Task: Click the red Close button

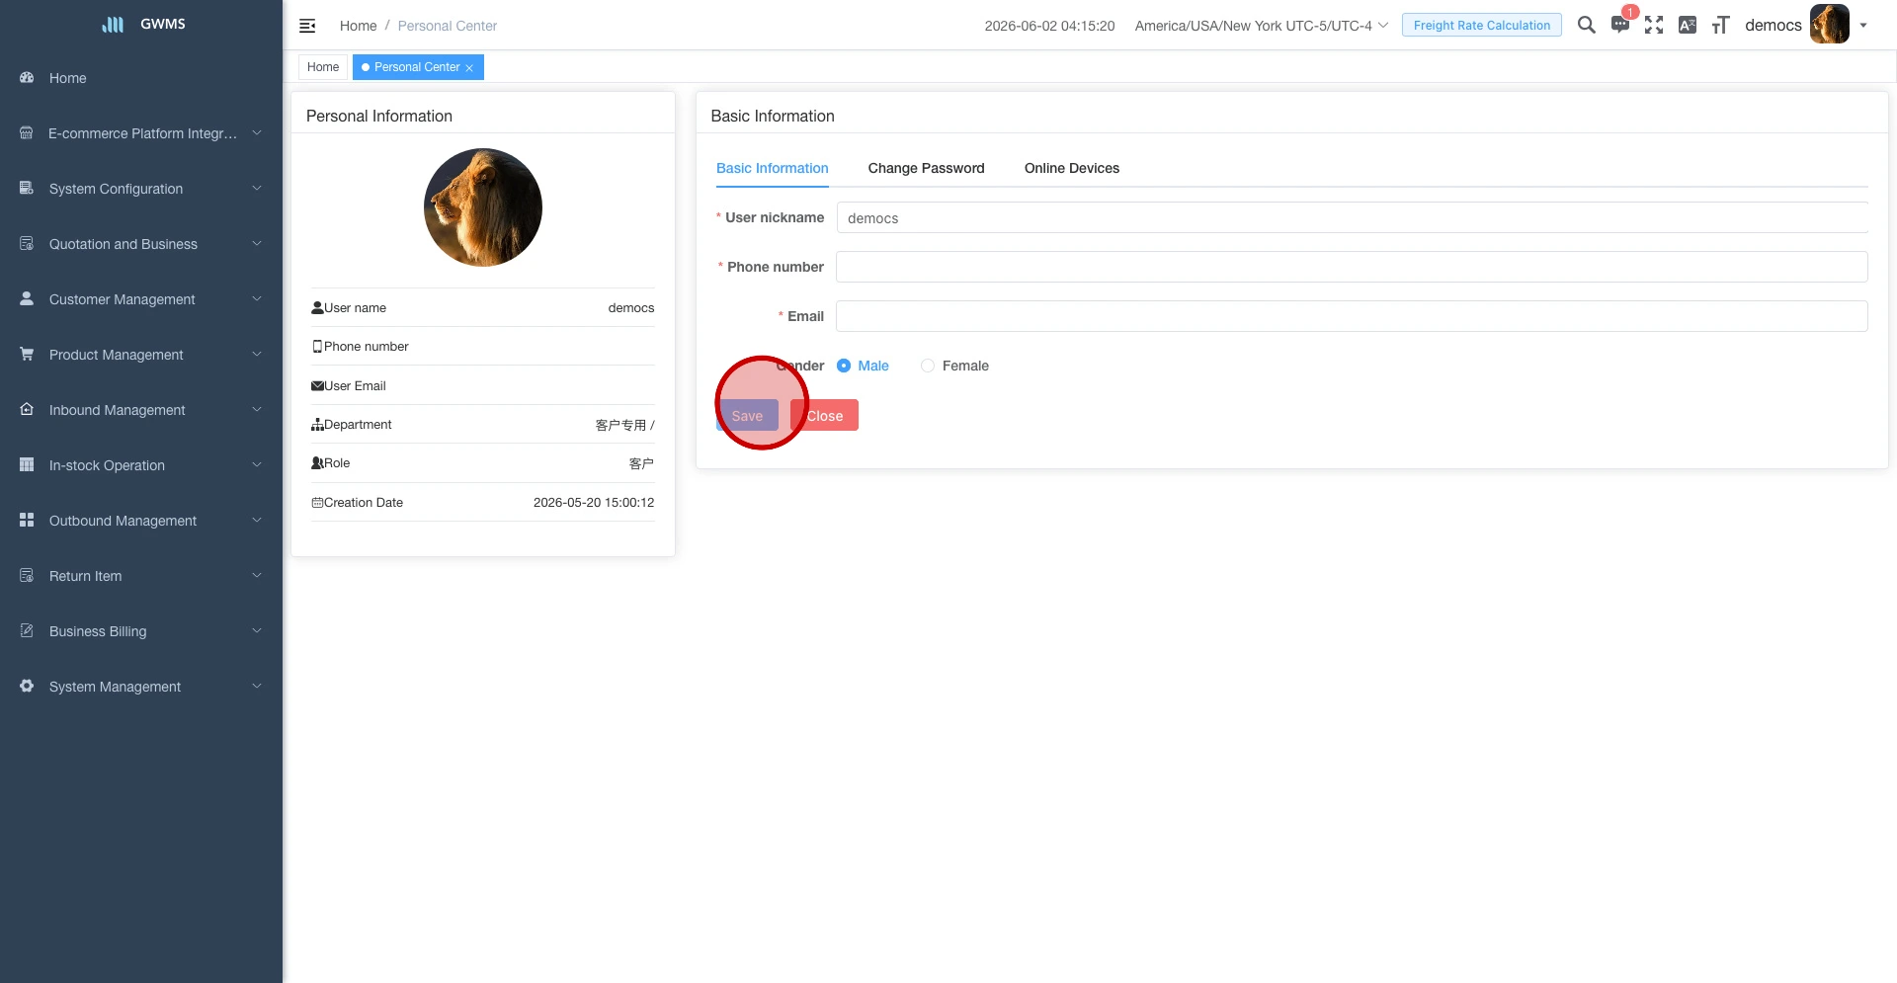Action: tap(824, 415)
